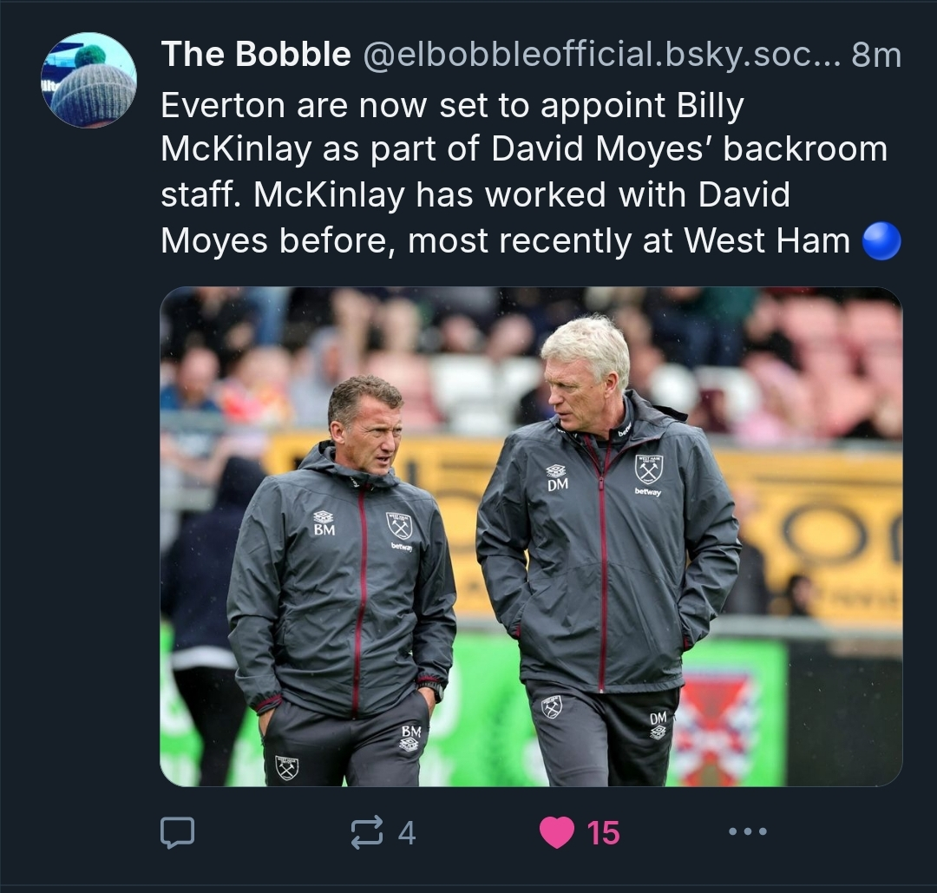
Task: Open The Bobble's profile avatar
Action: click(88, 81)
